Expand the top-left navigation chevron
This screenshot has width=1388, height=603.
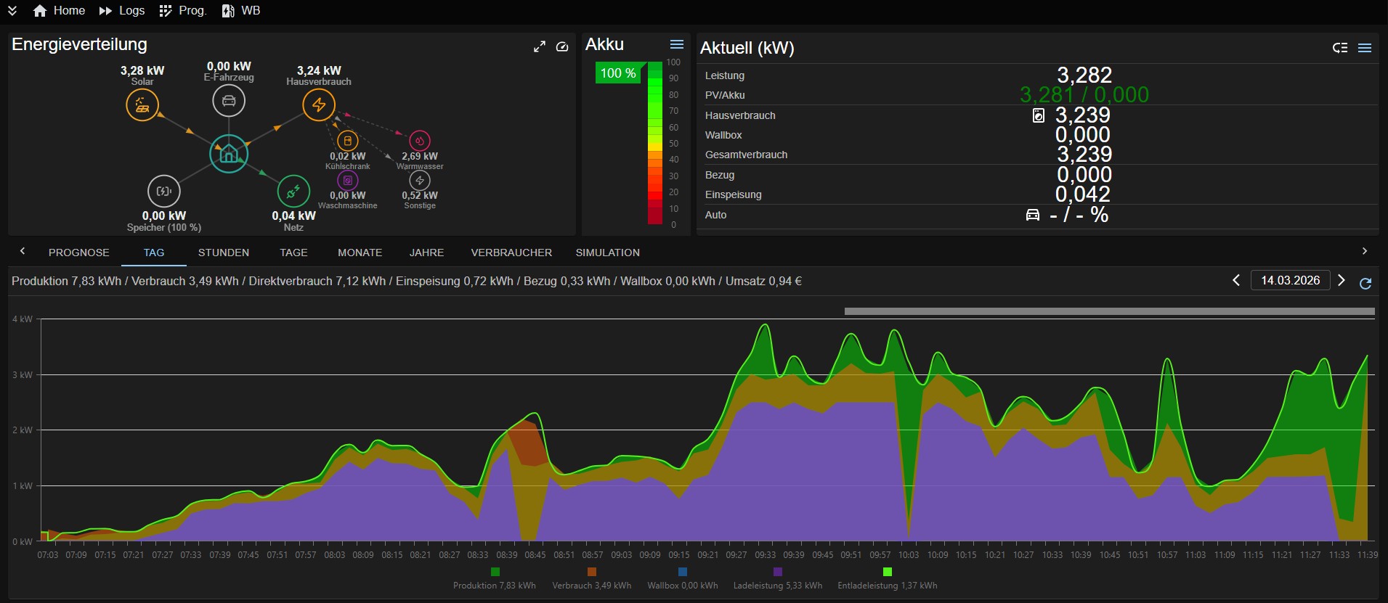tap(12, 11)
